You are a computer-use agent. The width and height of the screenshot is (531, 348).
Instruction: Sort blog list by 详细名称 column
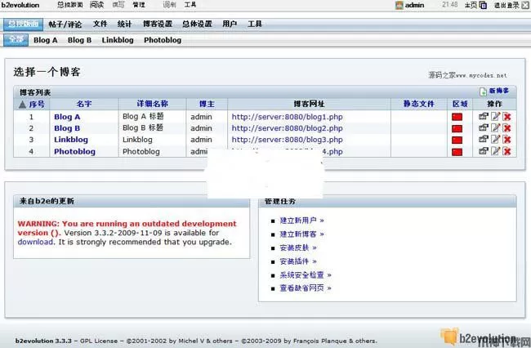153,104
